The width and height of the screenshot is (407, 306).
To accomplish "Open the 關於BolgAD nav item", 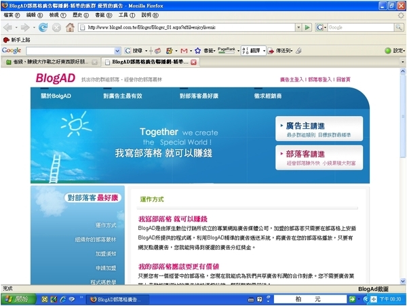I will tap(56, 96).
